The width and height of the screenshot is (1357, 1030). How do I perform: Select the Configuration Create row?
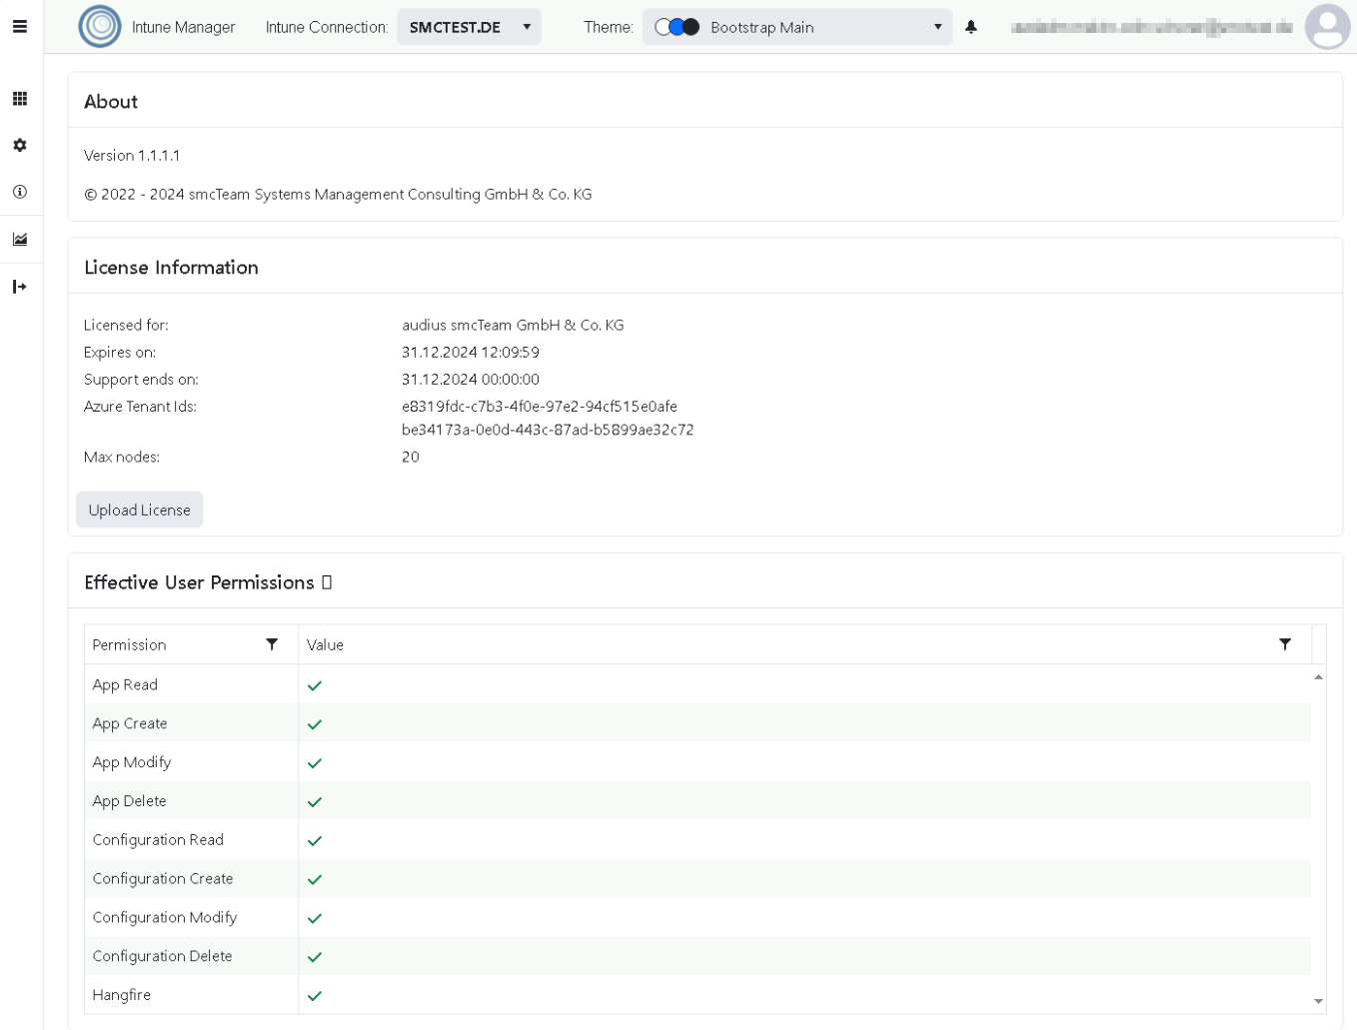pos(697,879)
